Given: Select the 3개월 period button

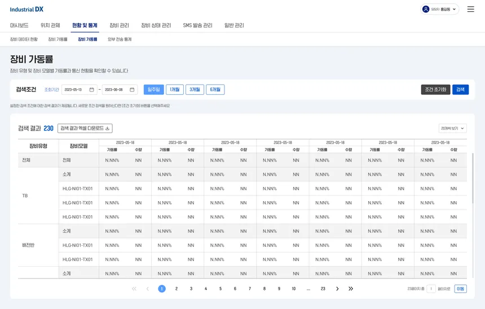Looking at the screenshot, I should [195, 90].
